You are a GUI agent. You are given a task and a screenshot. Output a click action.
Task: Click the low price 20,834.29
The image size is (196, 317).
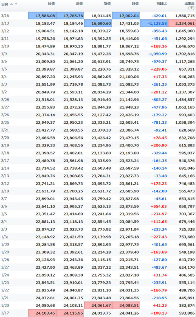pyautogui.click(x=101, y=92)
